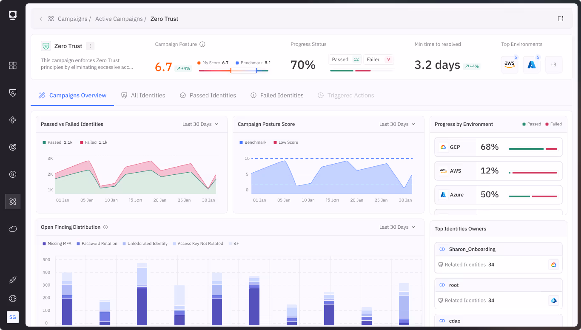
Task: Open the dashboard grid icon in sidebar
Action: click(13, 65)
